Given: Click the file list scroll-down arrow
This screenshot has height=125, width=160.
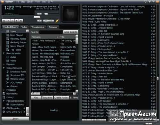Looking at the screenshot, I should pyautogui.click(x=77, y=91).
